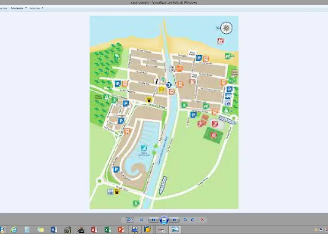The height and width of the screenshot is (234, 328).
Task: Start the slideshow with center button
Action: point(164,219)
